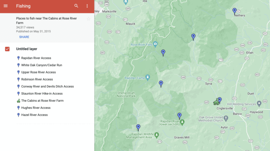This screenshot has height=151, width=270.
Task: Click the blue map pin east of Rapidan Camp
Action: [161, 84]
